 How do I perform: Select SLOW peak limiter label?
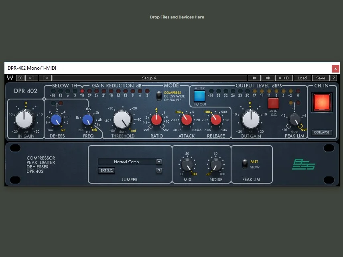pos(255,167)
